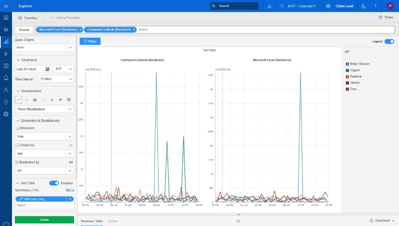399x226 pixels.
Task: Click the Filters button
Action: (x=90, y=41)
